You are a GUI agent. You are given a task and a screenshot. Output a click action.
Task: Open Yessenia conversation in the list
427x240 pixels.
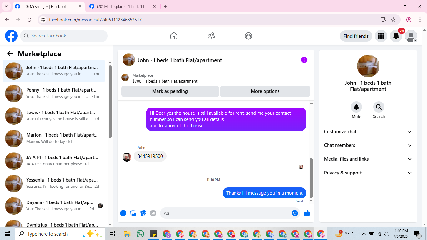pyautogui.click(x=54, y=183)
